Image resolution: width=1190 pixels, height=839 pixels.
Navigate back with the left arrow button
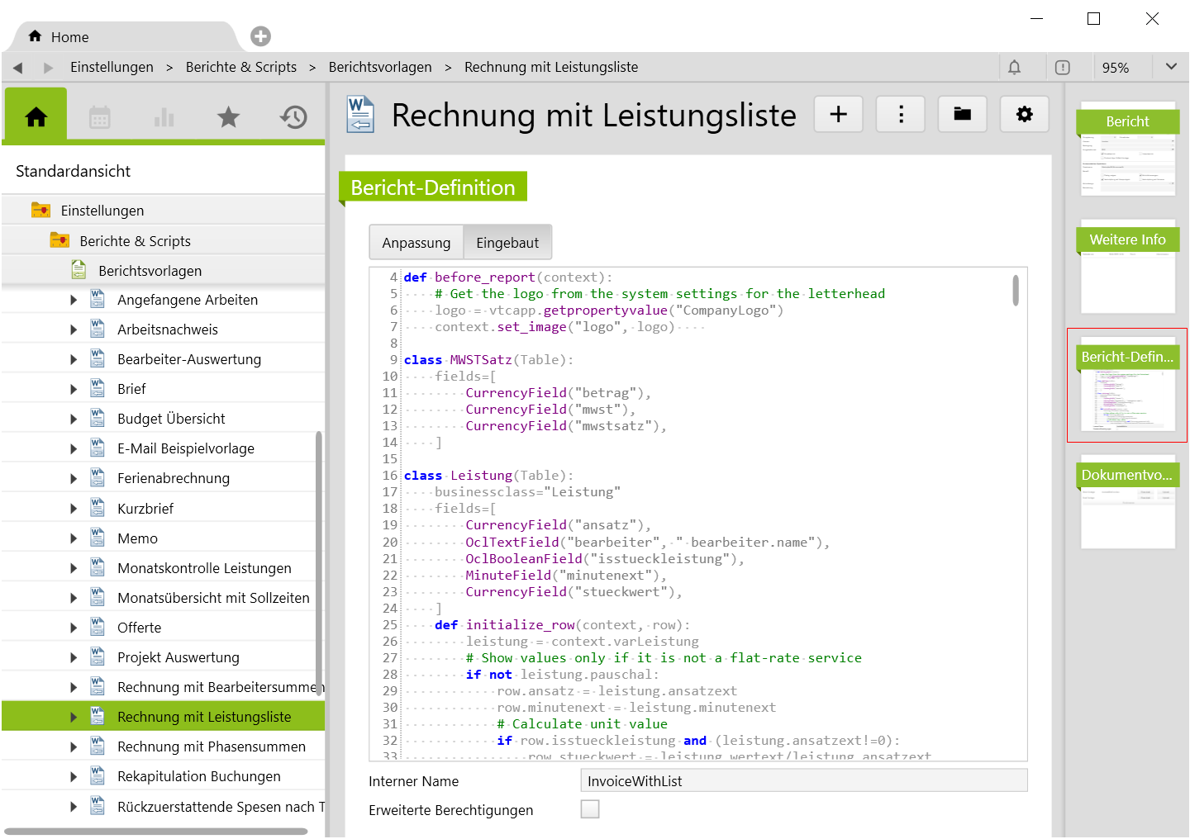coord(17,68)
